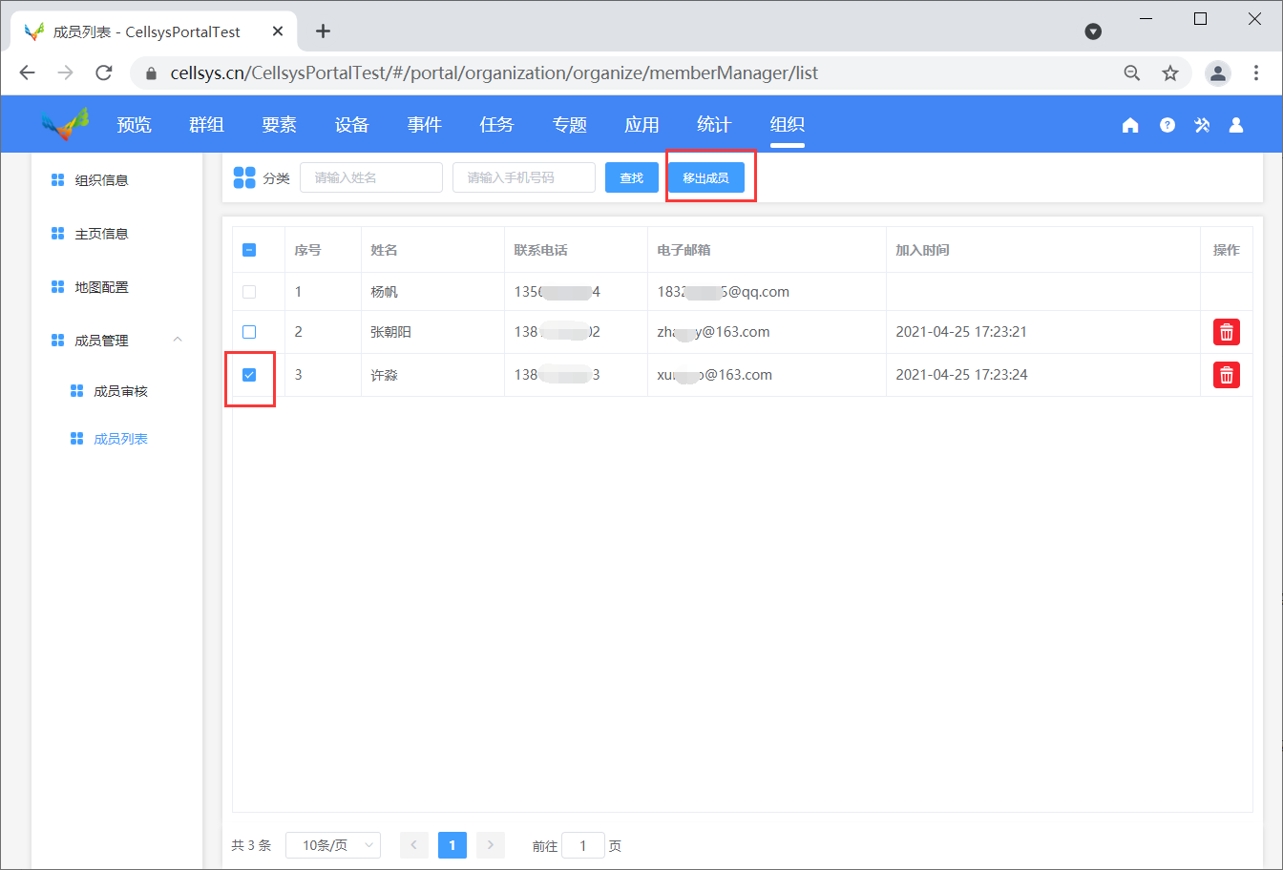Click the 分类 grid icon

(244, 177)
